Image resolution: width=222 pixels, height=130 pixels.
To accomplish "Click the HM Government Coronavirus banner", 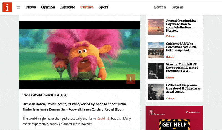I will [175, 118].
